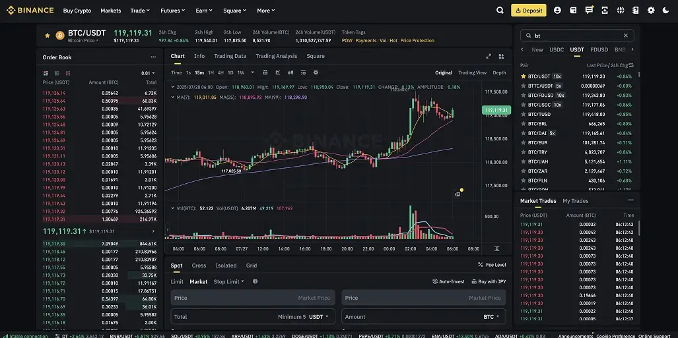The height and width of the screenshot is (338, 678).
Task: Collapse the MA indicator row chevron
Action: pos(173,97)
